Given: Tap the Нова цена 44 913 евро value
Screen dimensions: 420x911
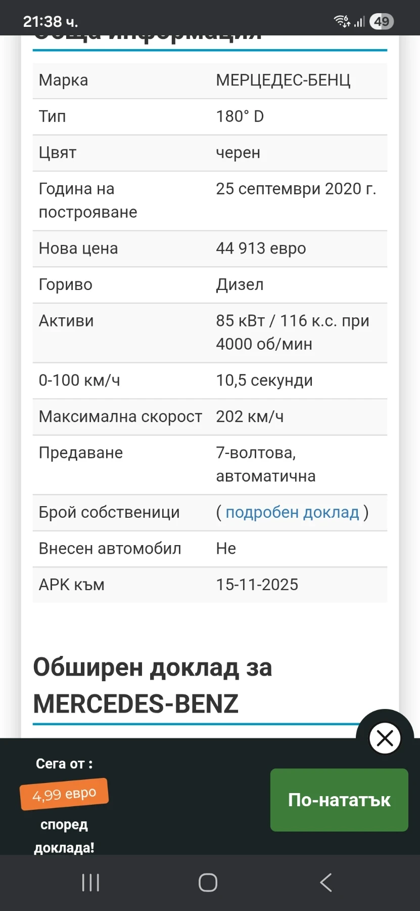Looking at the screenshot, I should [261, 249].
